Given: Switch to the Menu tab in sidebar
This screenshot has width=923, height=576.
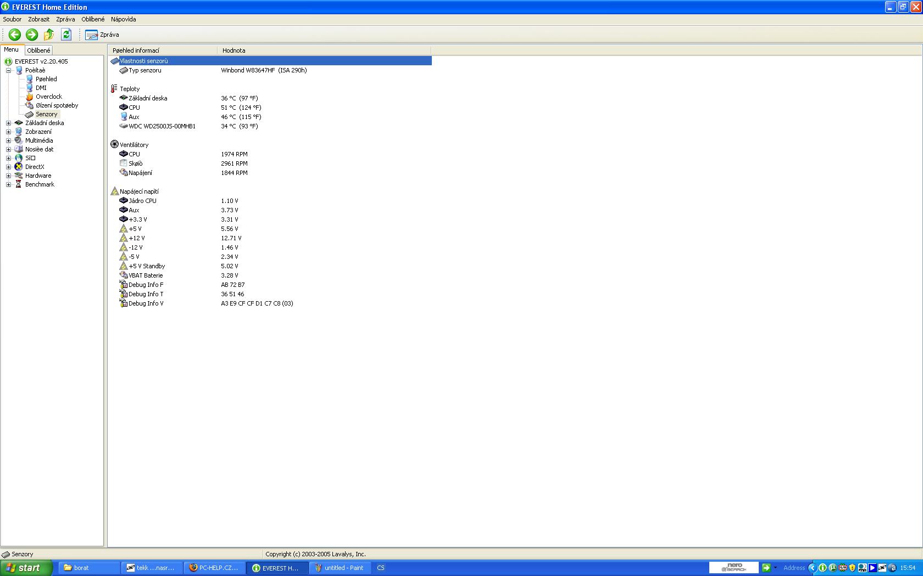Looking at the screenshot, I should 12,49.
